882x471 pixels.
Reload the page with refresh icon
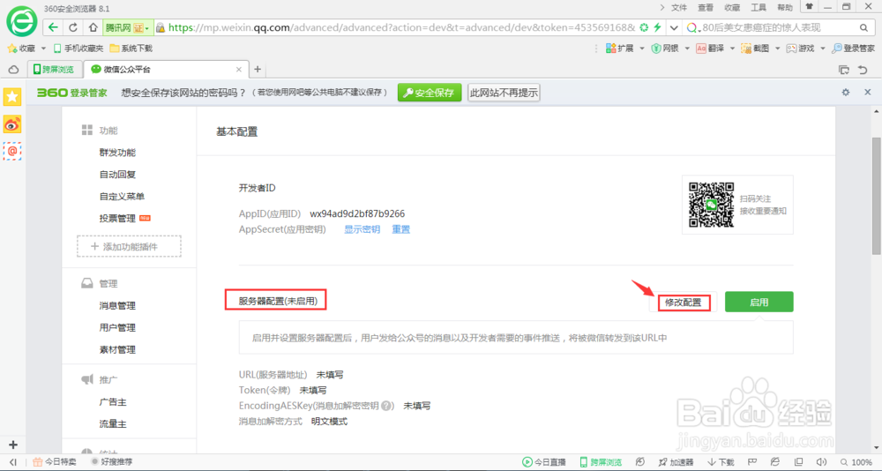[73, 27]
